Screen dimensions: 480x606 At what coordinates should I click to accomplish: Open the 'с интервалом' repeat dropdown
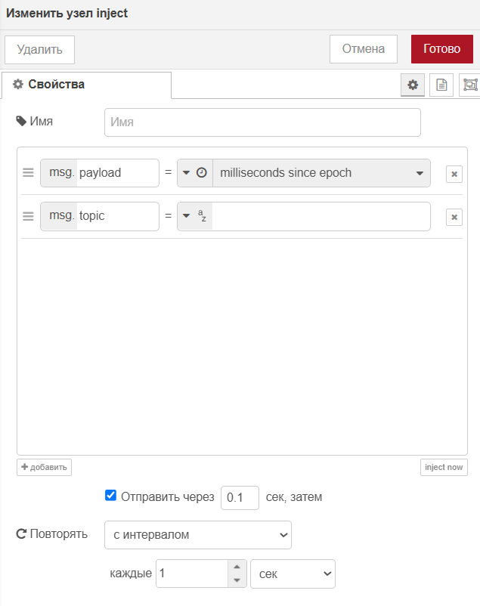click(197, 535)
